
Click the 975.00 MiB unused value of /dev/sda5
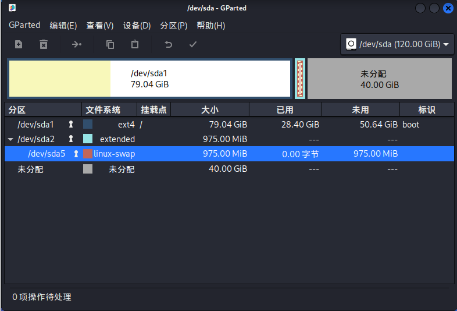(376, 154)
